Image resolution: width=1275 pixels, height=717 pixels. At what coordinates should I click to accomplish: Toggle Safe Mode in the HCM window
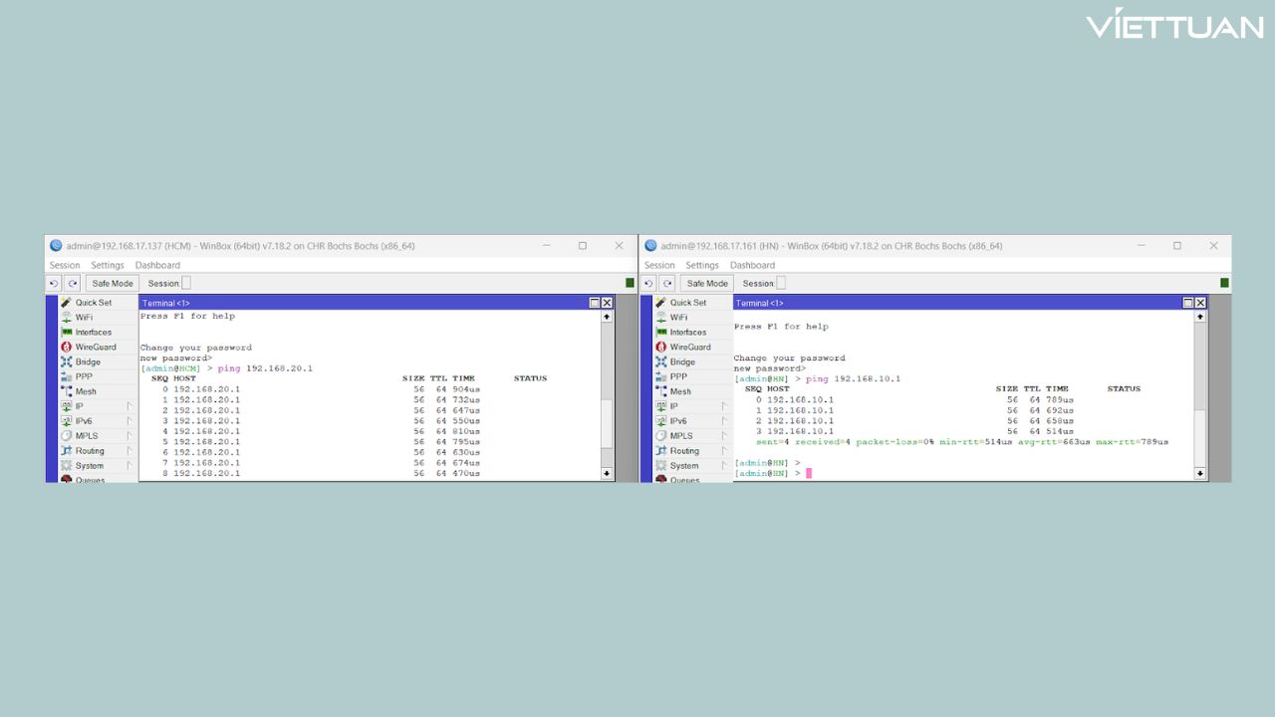pos(113,284)
